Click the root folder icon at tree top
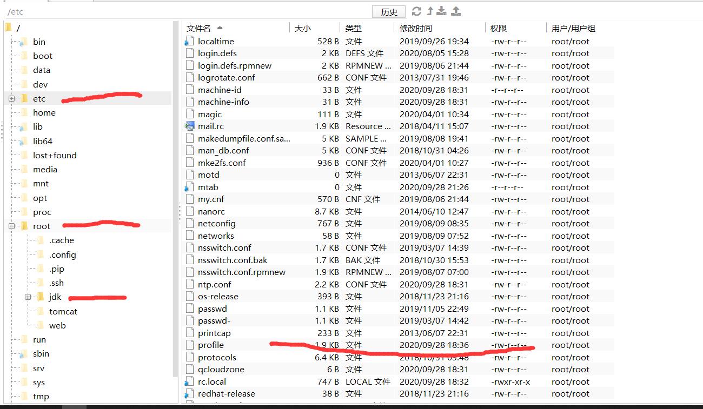Screen dimensions: 703x409 point(8,28)
